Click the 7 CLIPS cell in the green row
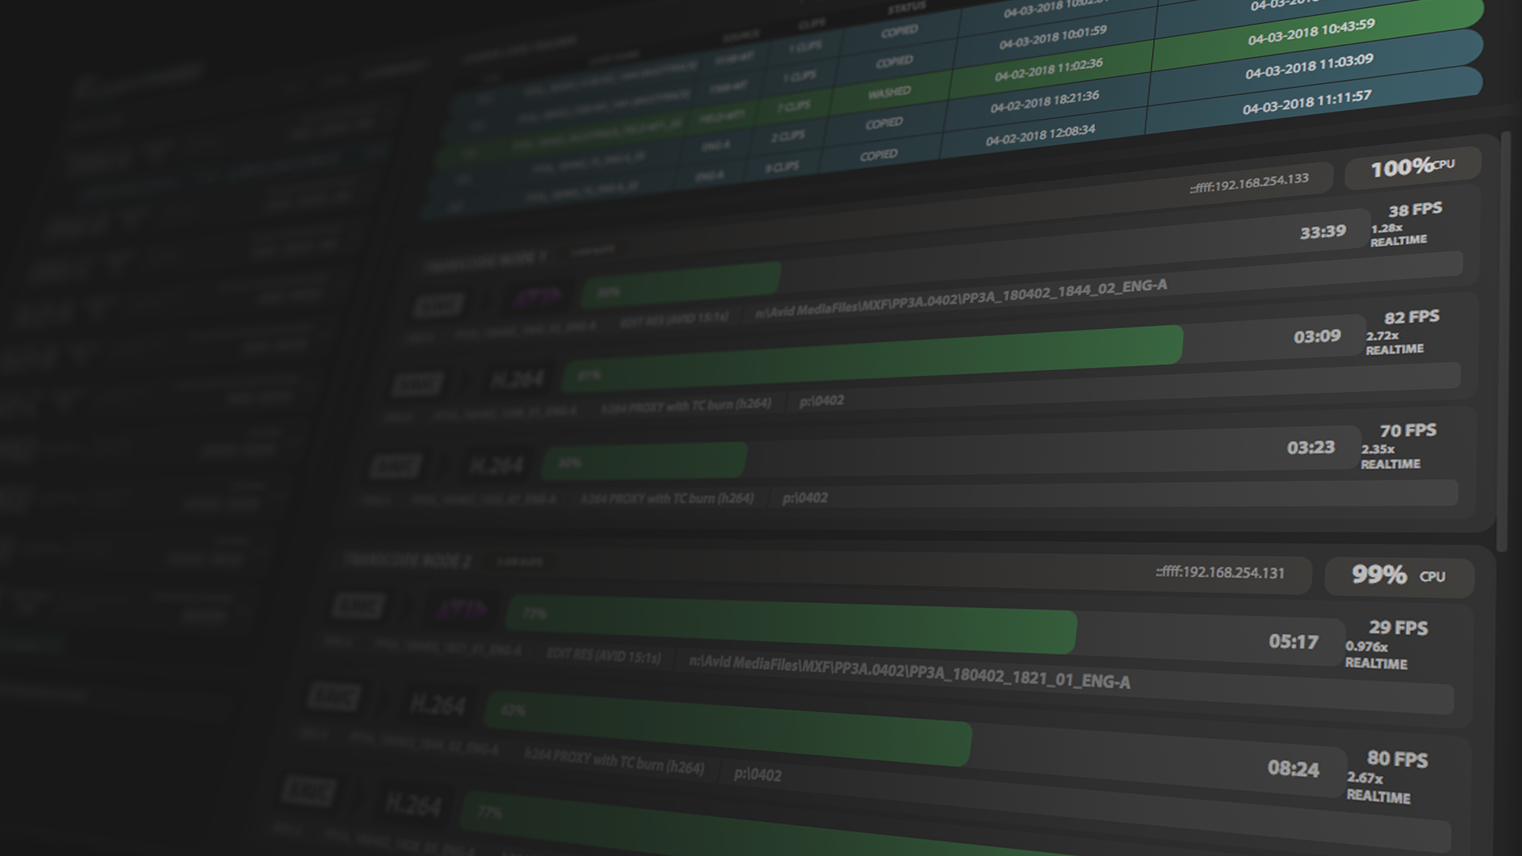This screenshot has width=1522, height=856. [794, 106]
